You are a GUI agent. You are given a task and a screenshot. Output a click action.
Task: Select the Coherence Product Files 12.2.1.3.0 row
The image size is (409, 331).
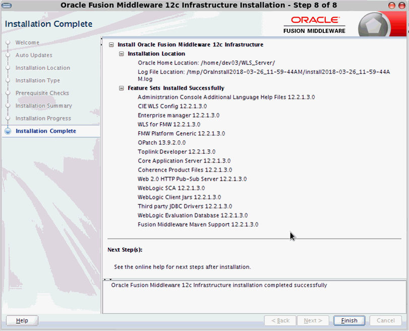185,170
